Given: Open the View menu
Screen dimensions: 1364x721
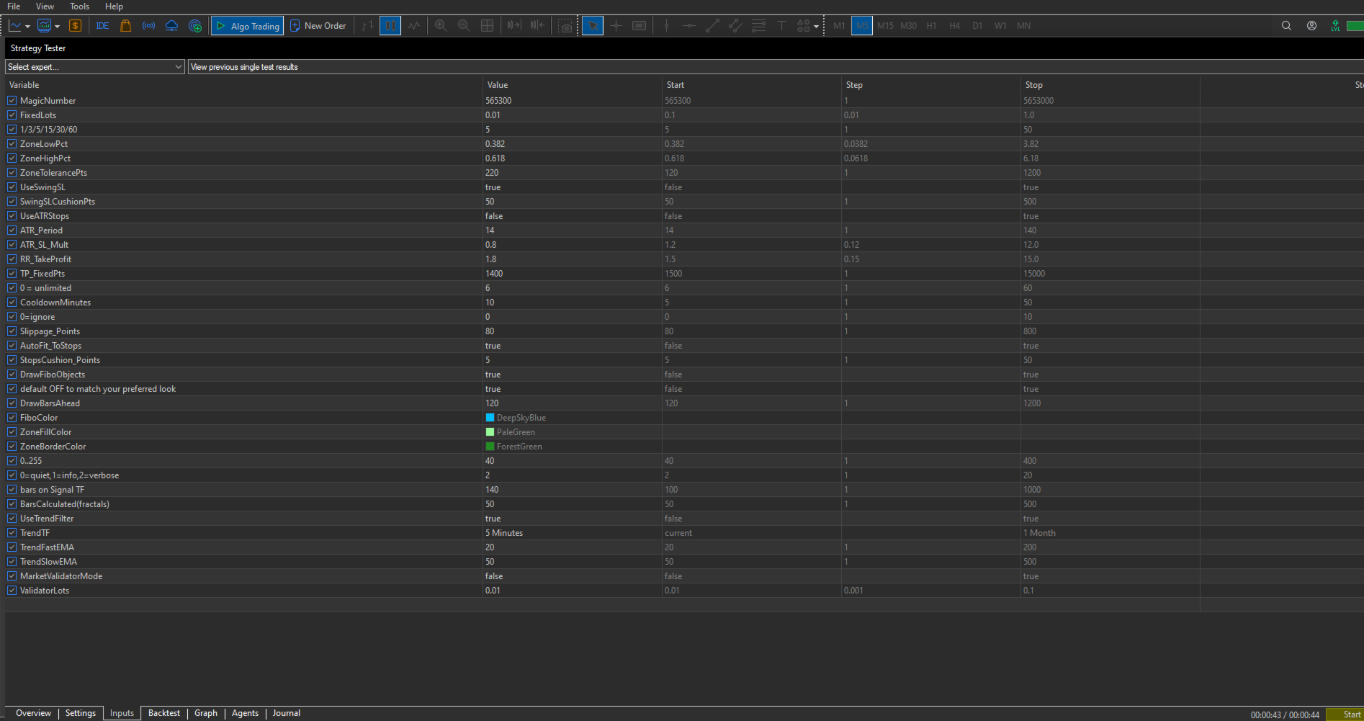Looking at the screenshot, I should (x=45, y=6).
